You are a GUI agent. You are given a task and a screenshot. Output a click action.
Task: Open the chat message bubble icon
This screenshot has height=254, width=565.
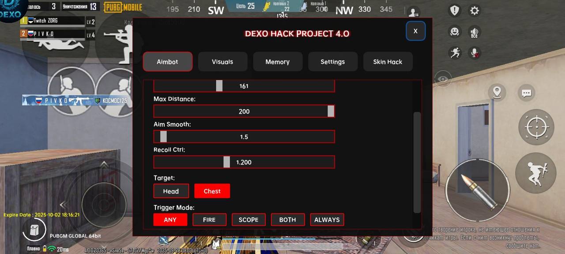[526, 93]
